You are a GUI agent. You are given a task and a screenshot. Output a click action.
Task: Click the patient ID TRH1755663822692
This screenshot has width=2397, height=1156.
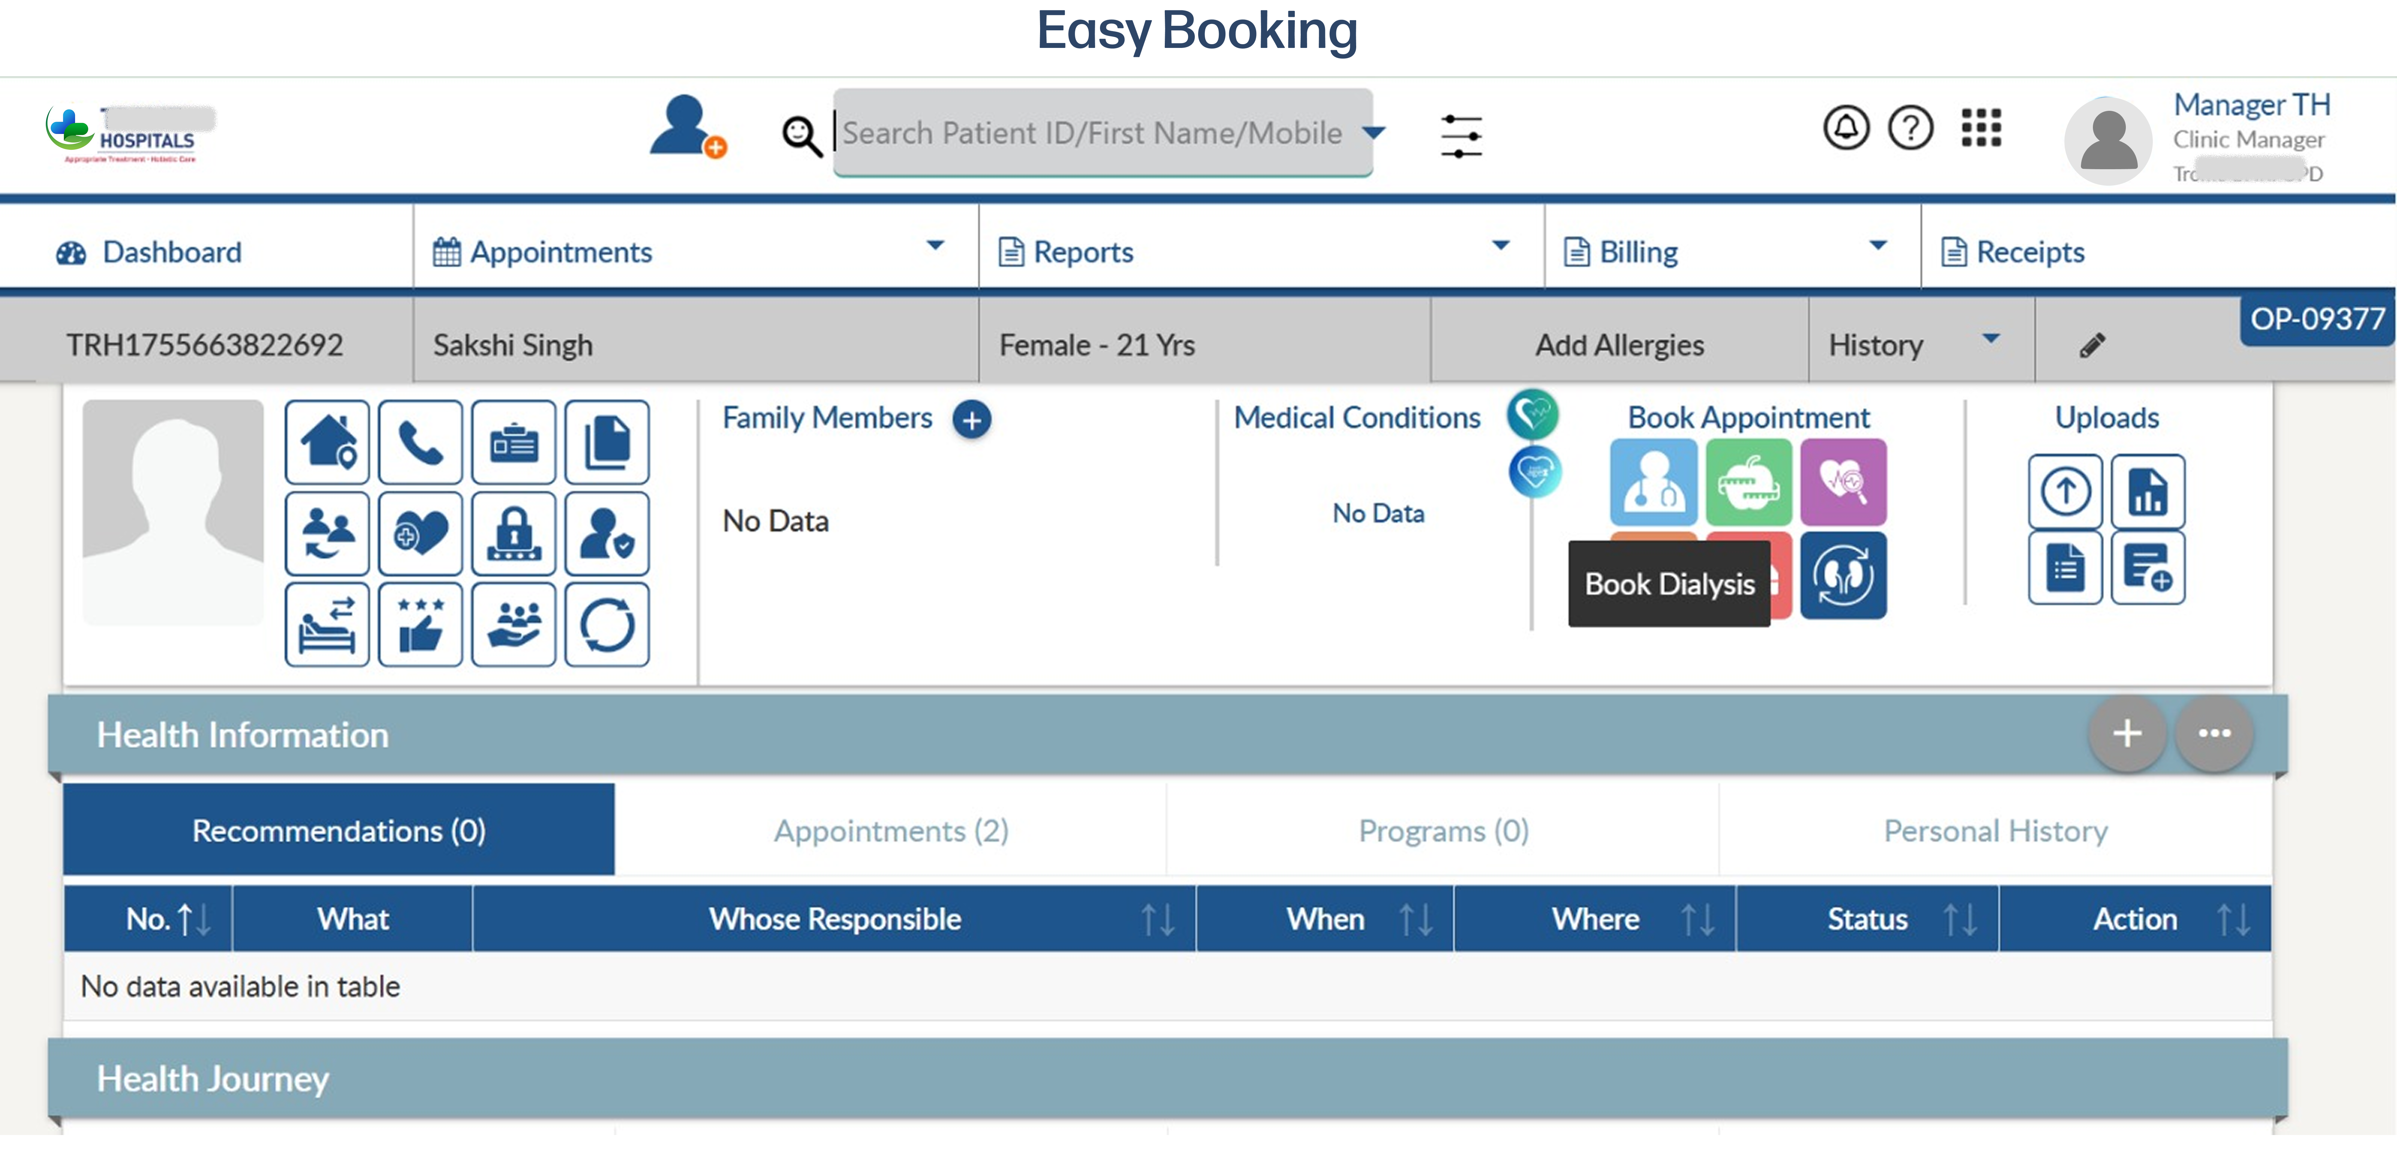[x=205, y=345]
